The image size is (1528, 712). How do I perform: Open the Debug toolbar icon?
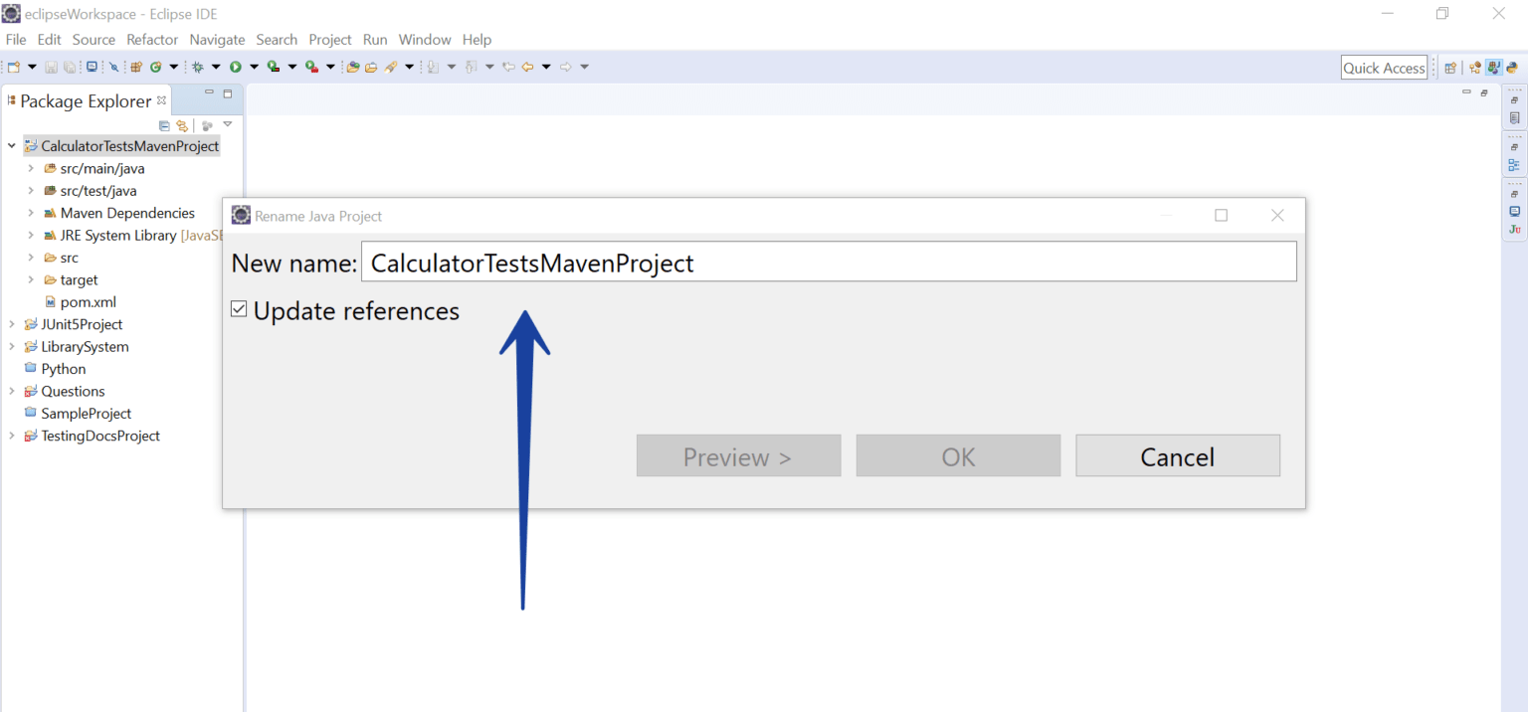(198, 66)
